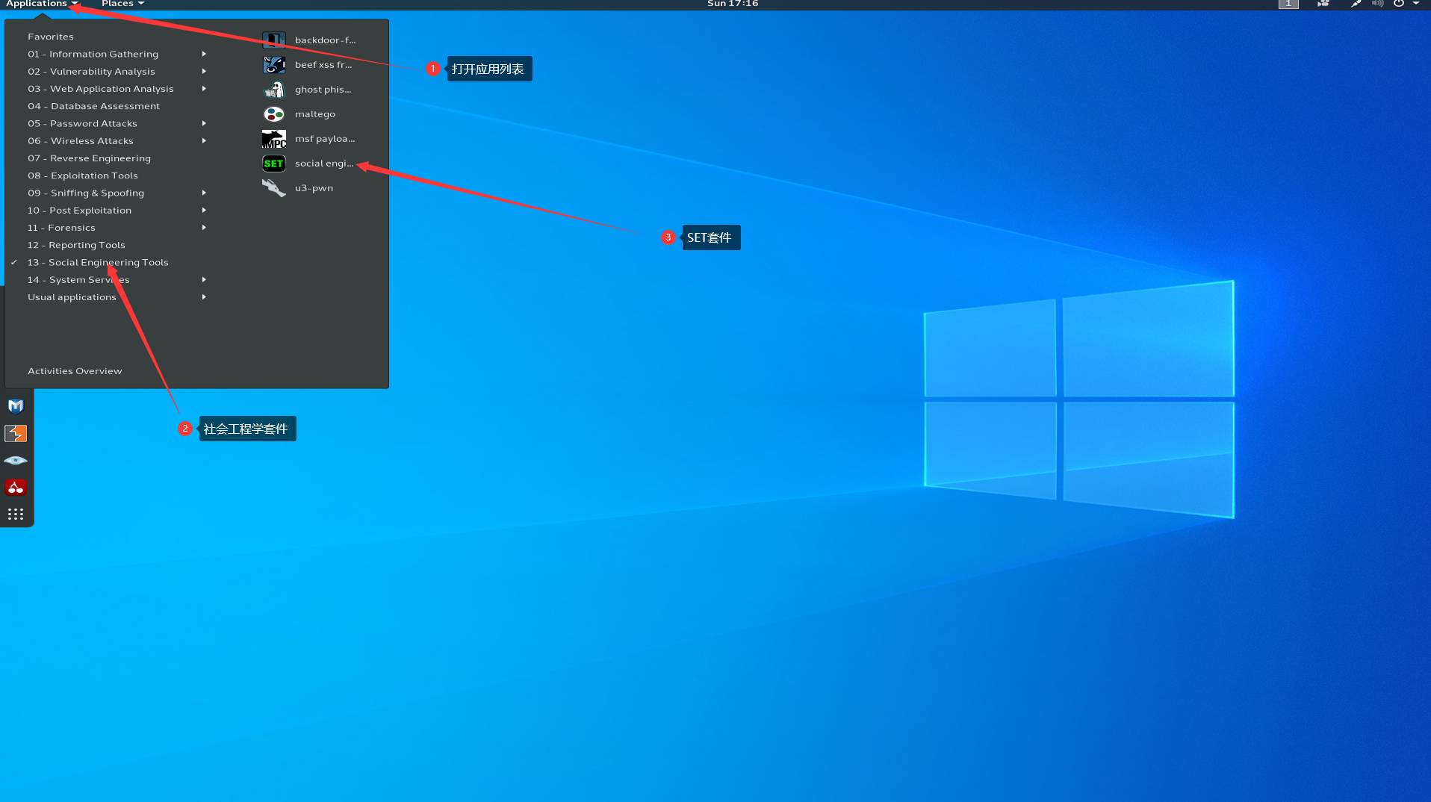Click the social engi... label
Viewport: 1431px width, 802px height.
324,164
